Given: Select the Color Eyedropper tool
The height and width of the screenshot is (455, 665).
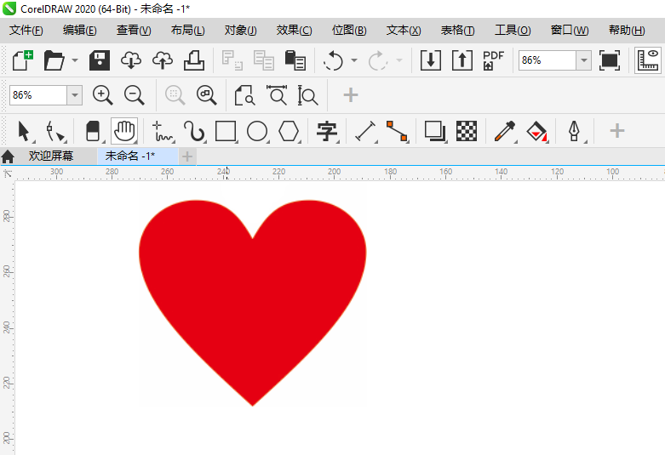Looking at the screenshot, I should (x=505, y=131).
